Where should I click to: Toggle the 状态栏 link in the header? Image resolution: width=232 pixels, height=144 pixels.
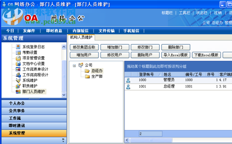tap(202, 13)
